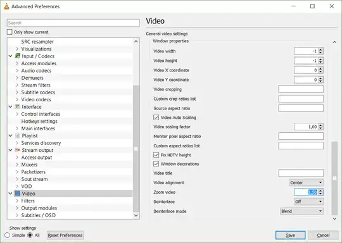
Task: Uncheck Video Auto Scaling
Action: tap(156, 118)
